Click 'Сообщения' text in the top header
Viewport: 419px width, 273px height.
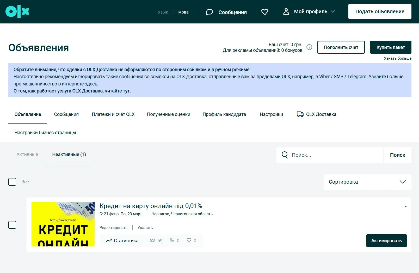[232, 12]
